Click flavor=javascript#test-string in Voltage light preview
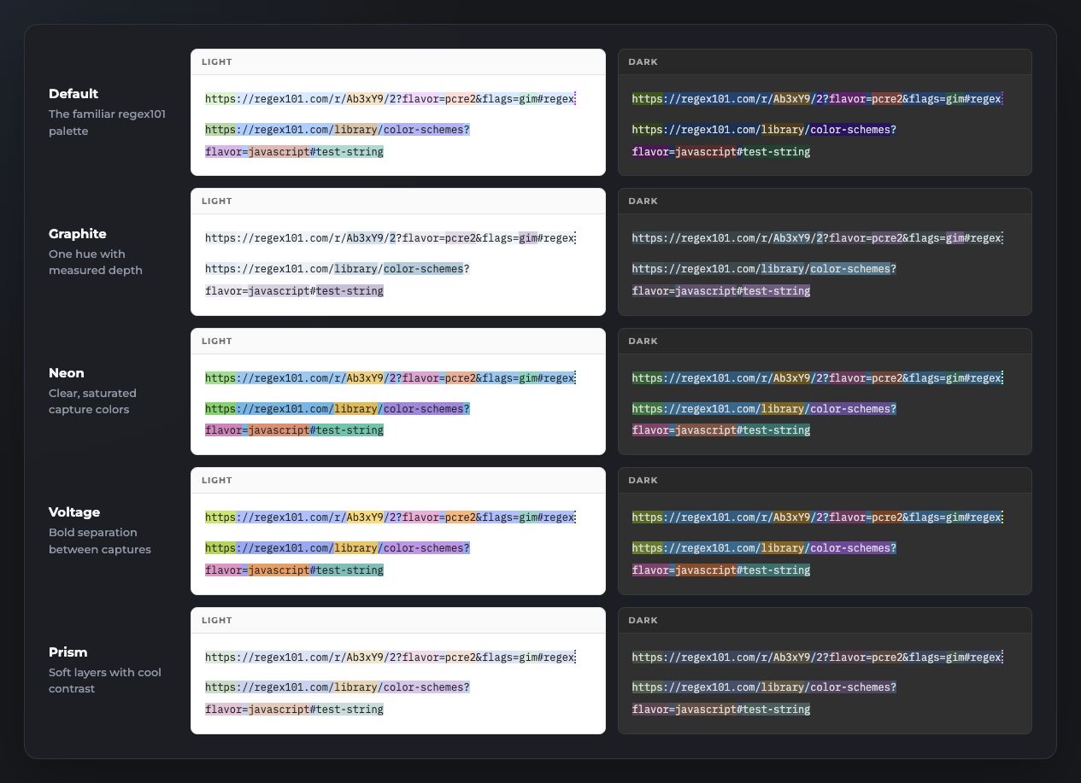1081x783 pixels. pyautogui.click(x=294, y=570)
